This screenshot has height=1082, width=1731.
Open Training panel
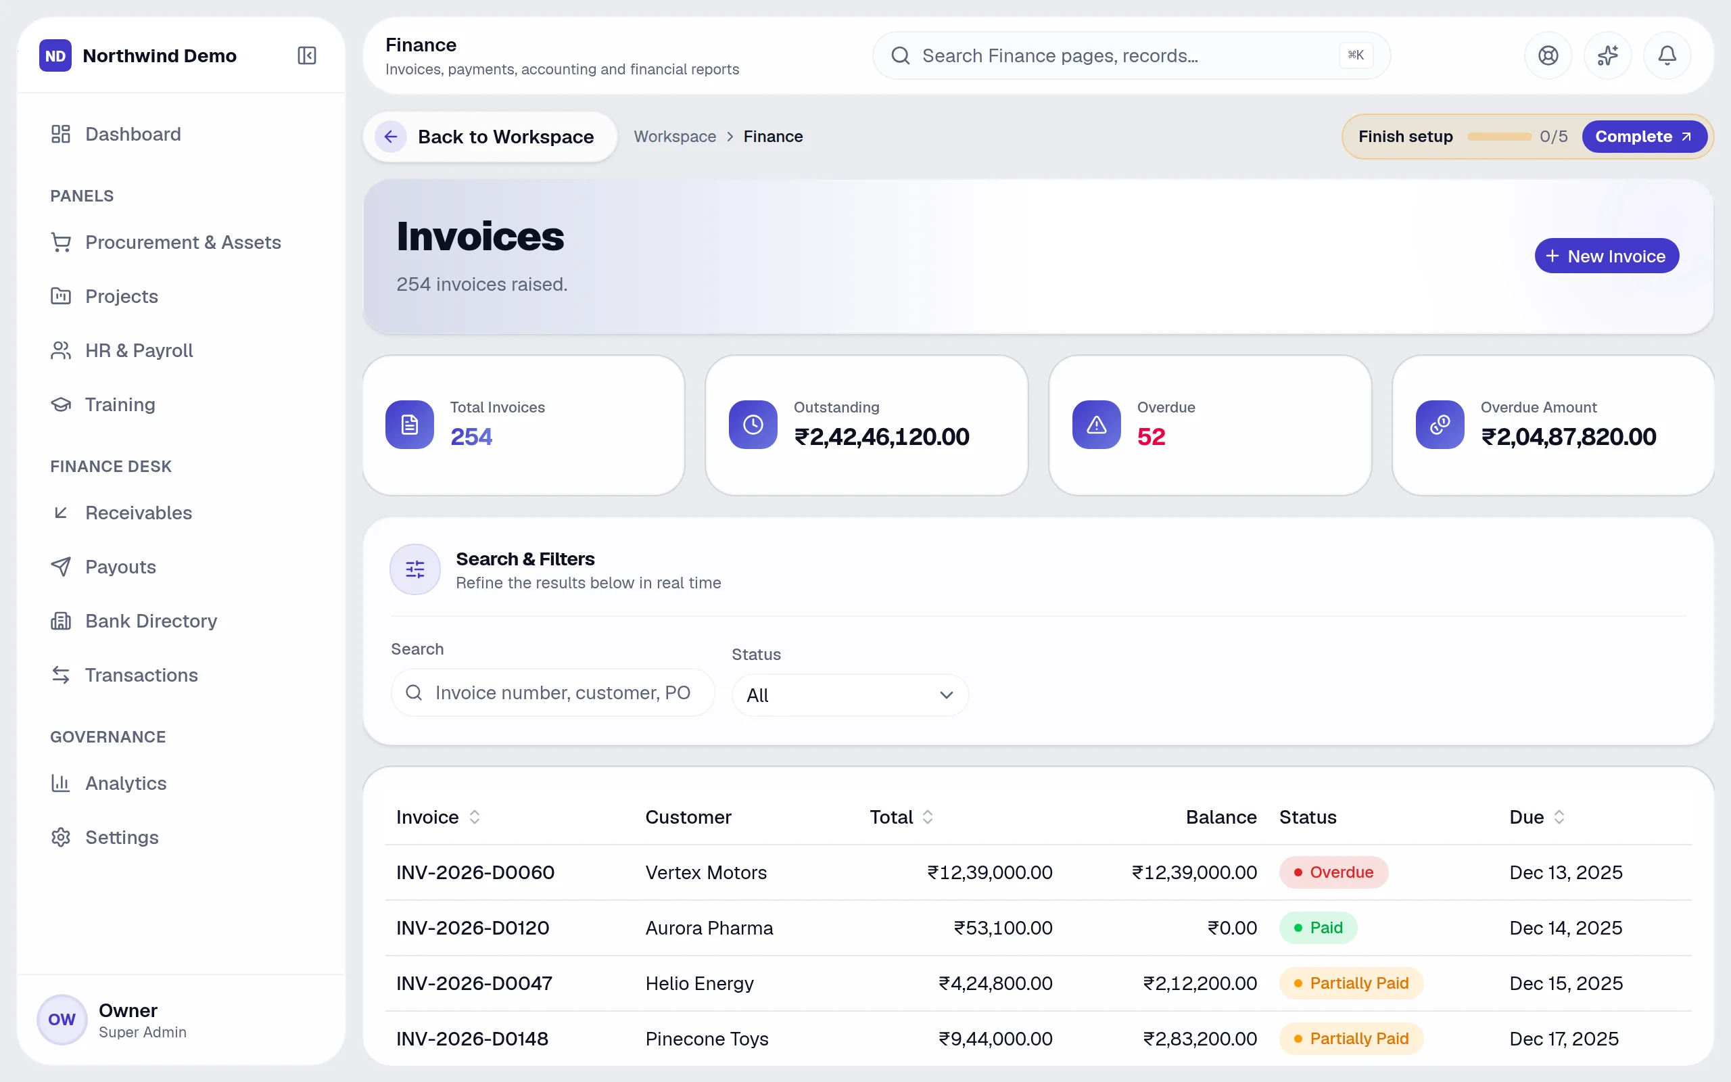tap(181, 404)
